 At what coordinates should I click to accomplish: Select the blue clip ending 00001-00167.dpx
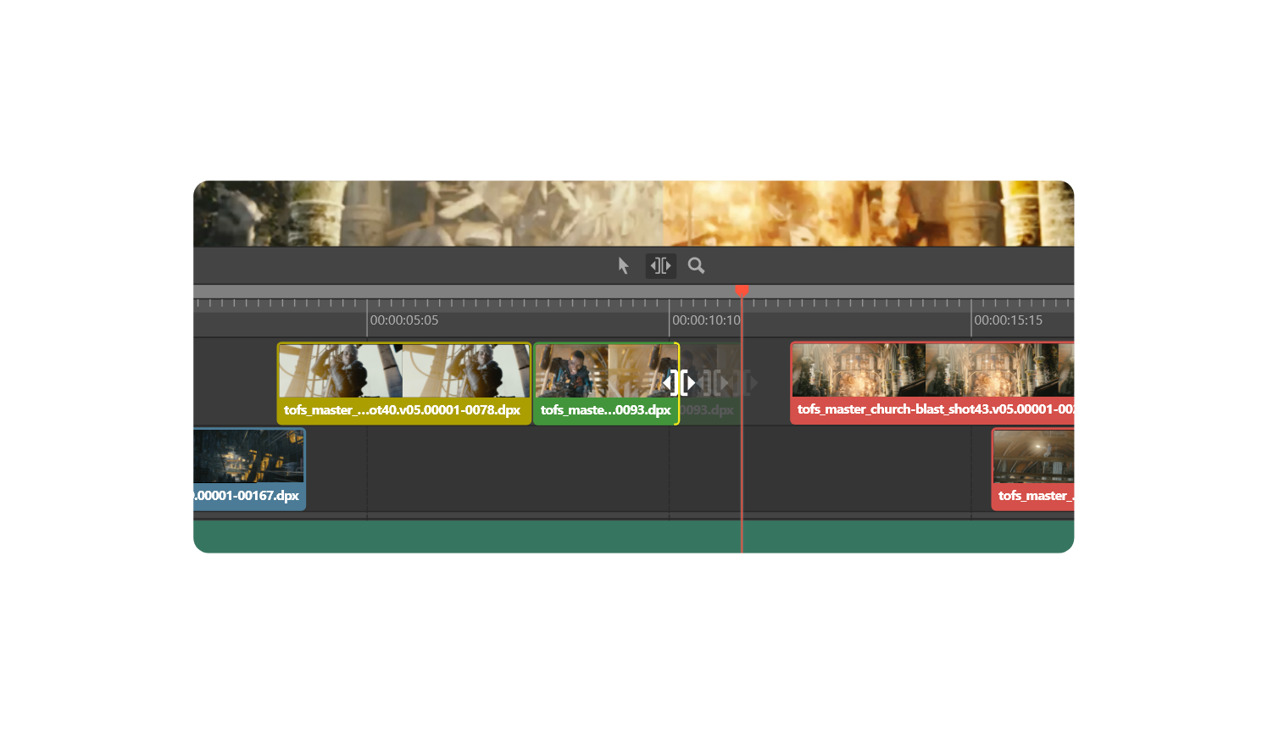[249, 469]
